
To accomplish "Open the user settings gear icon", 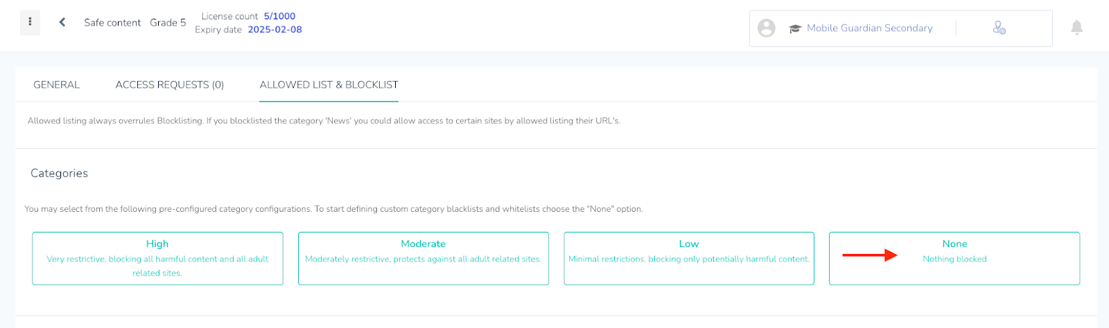I will tap(999, 28).
